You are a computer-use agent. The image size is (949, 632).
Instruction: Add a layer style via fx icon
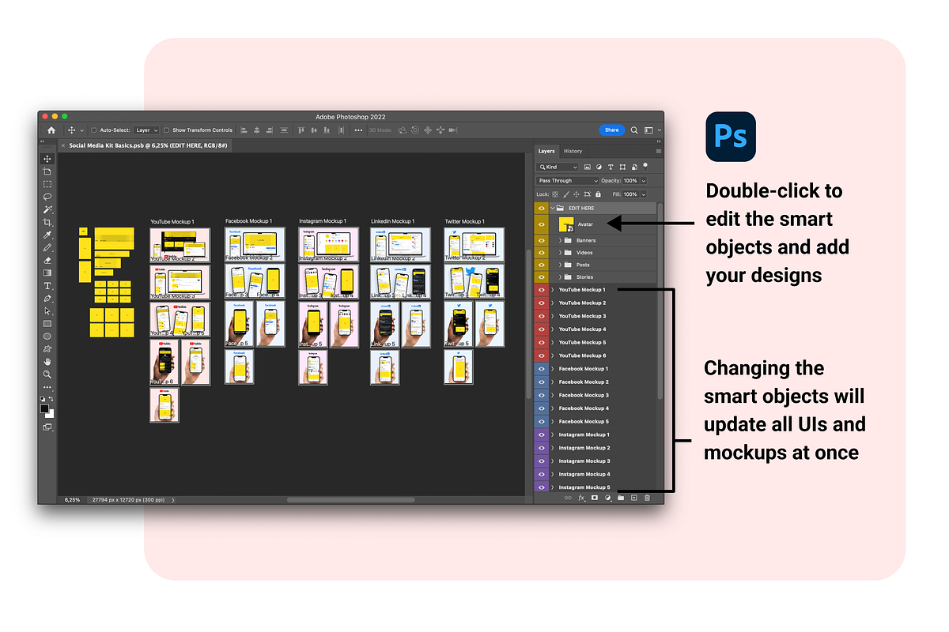pyautogui.click(x=581, y=498)
